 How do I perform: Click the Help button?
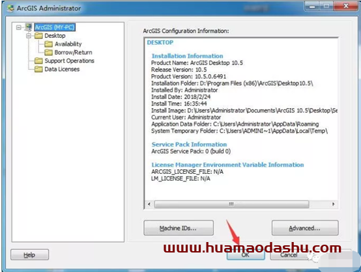(x=29, y=254)
